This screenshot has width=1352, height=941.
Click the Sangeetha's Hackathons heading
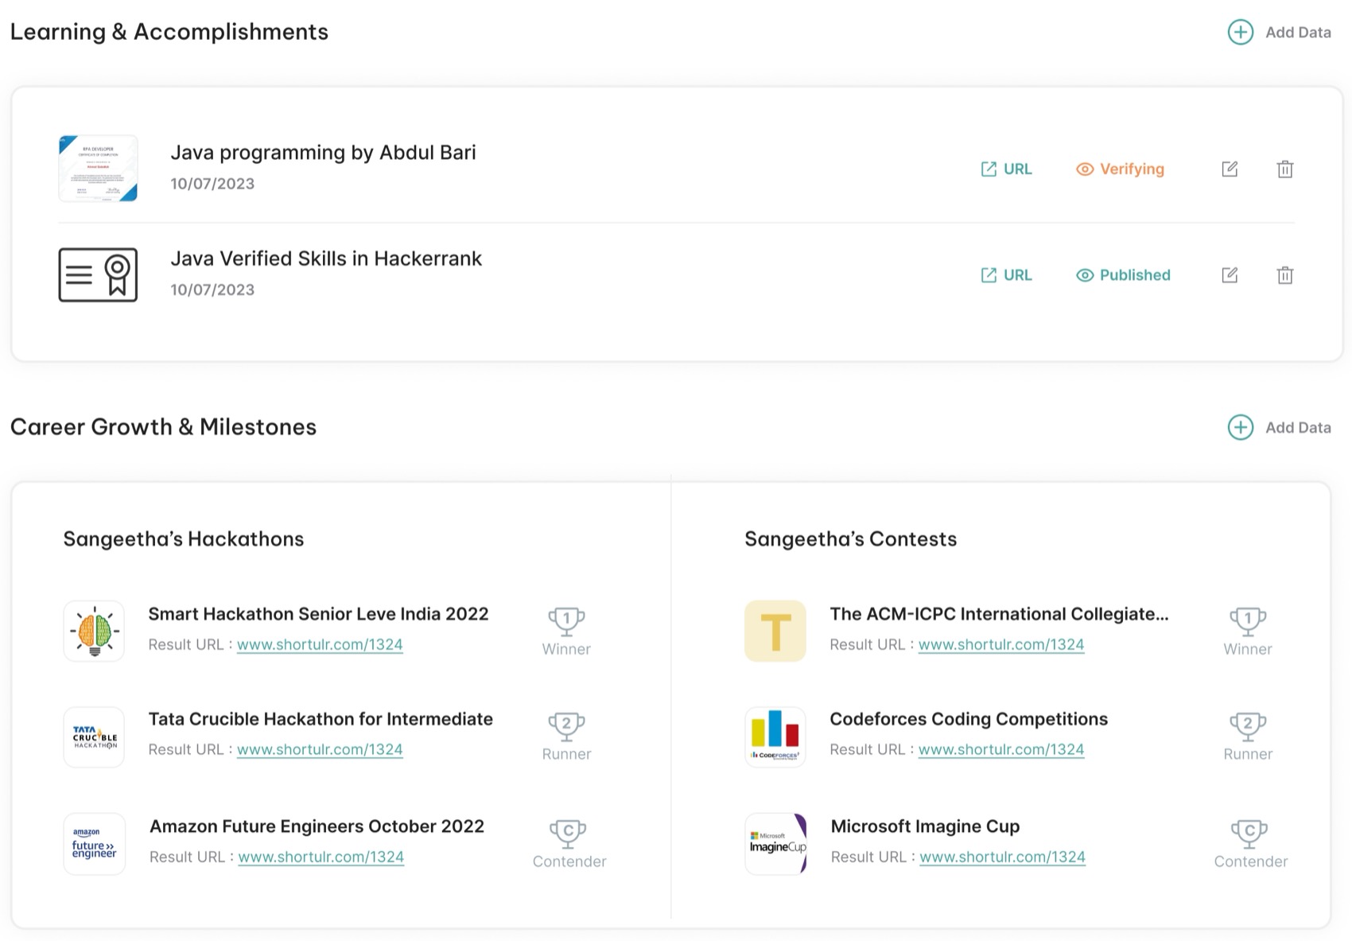184,539
